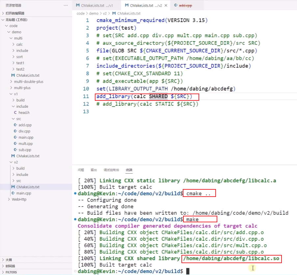
Task: Click the C++ icon beside main.cpp under v2
Action: (13, 193)
